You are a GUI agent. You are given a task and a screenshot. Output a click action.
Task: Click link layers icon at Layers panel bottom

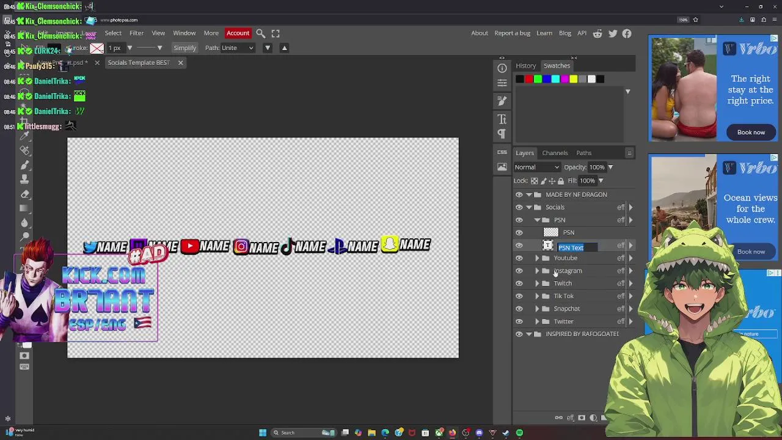pos(559,418)
